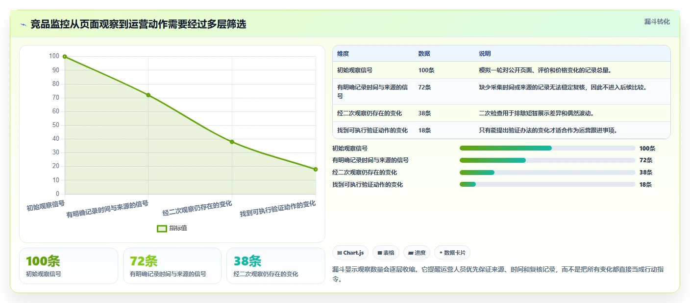Click the table text starting 二次检查用于排除

point(536,113)
